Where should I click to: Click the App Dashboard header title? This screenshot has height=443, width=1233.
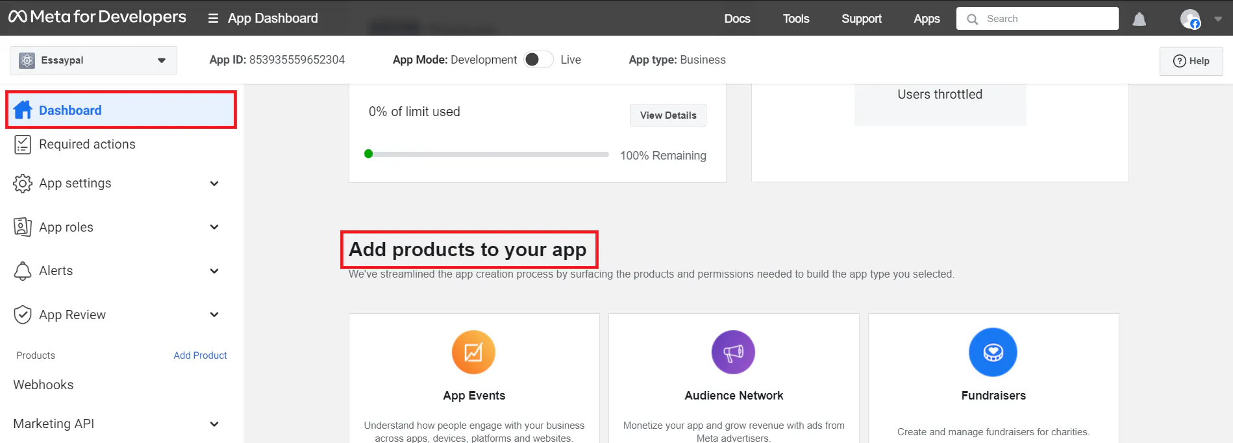[273, 18]
